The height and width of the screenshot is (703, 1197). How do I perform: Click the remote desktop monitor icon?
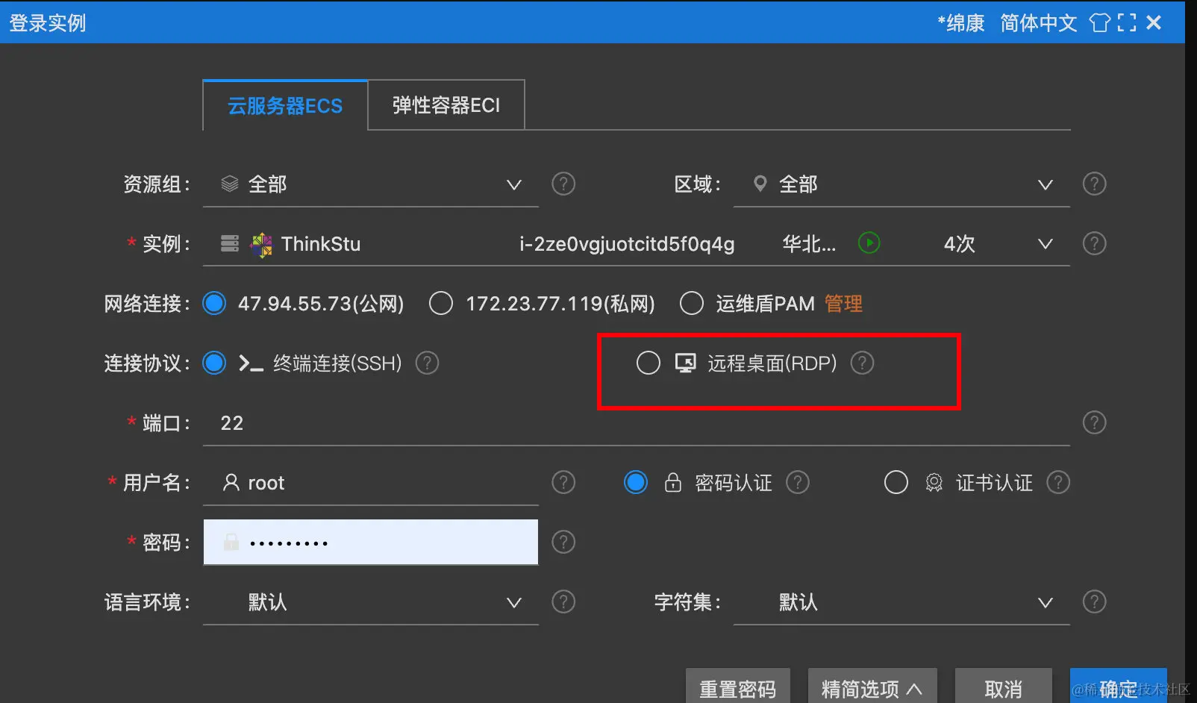coord(685,363)
